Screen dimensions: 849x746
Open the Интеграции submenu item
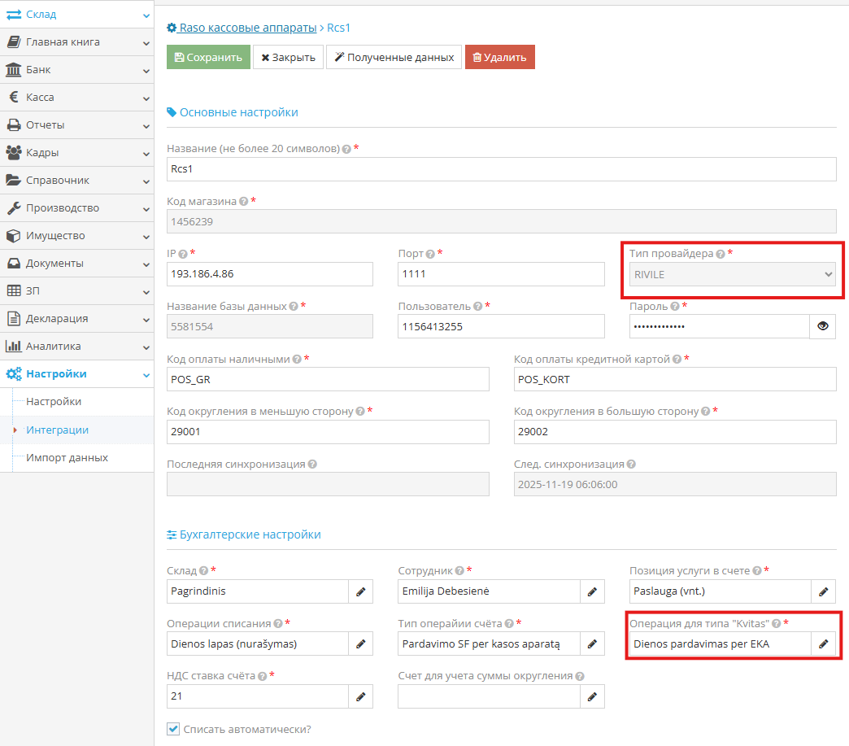coord(57,430)
